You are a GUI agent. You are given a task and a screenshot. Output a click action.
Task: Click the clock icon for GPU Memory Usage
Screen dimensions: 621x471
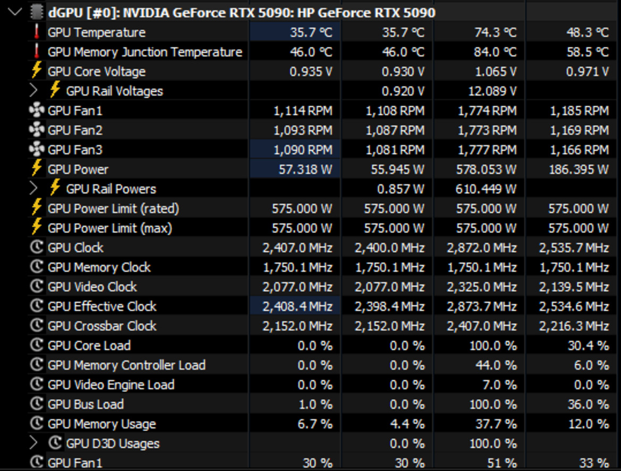click(x=37, y=423)
